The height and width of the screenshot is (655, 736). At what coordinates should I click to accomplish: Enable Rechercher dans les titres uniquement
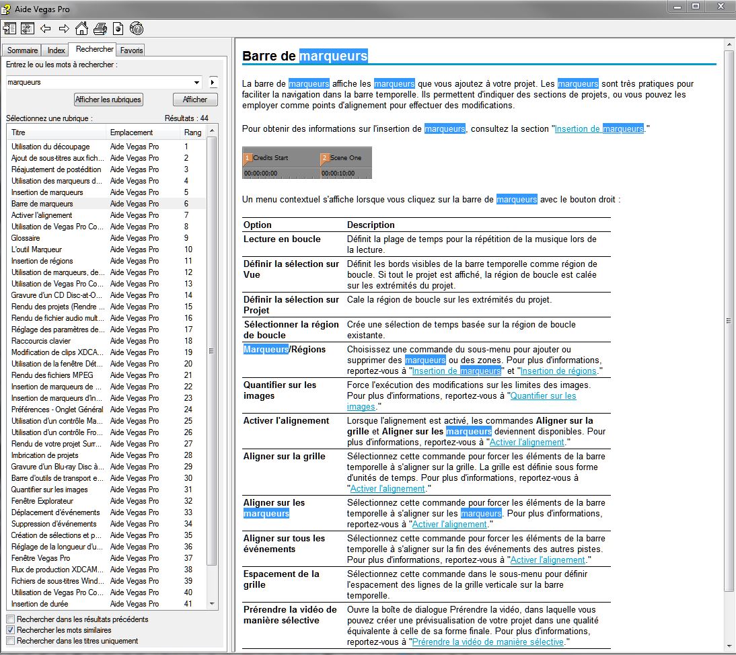click(x=10, y=641)
